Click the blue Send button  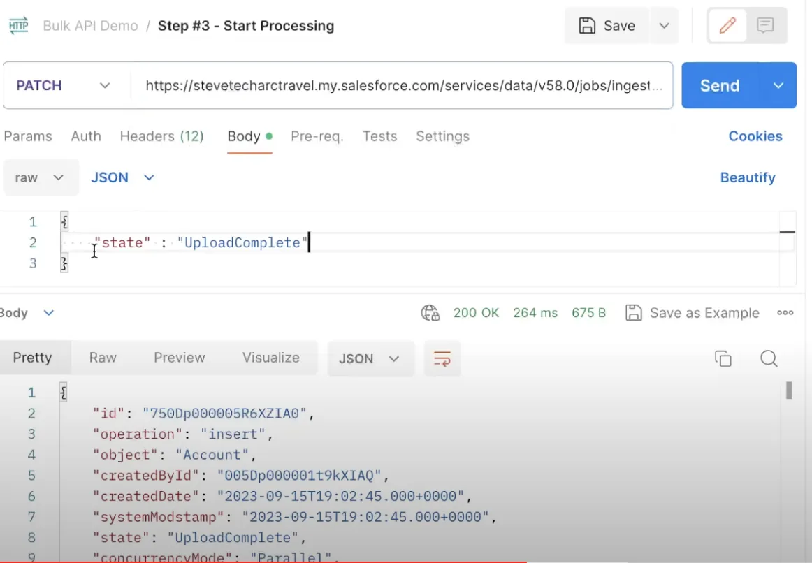(720, 85)
